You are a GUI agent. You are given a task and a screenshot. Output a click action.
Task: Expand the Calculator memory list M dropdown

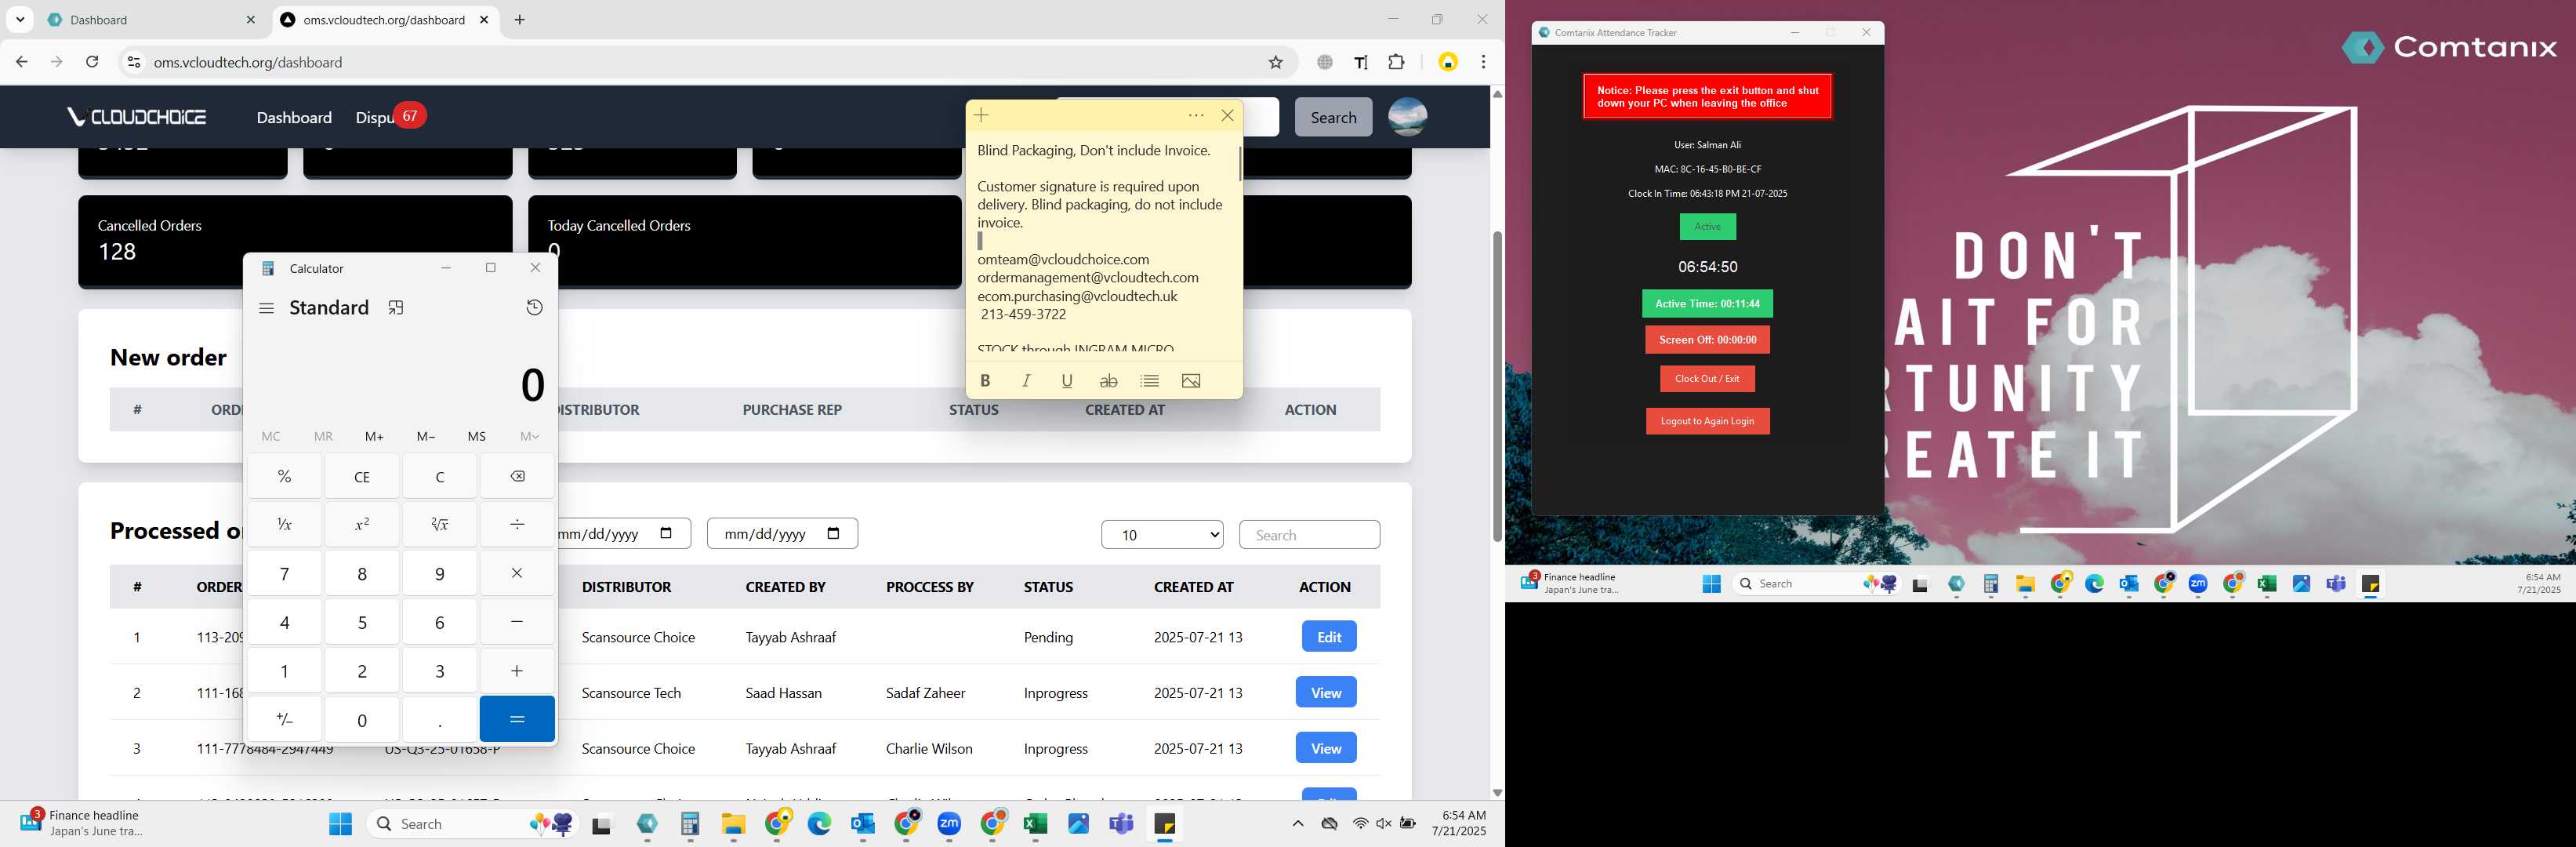click(x=529, y=436)
